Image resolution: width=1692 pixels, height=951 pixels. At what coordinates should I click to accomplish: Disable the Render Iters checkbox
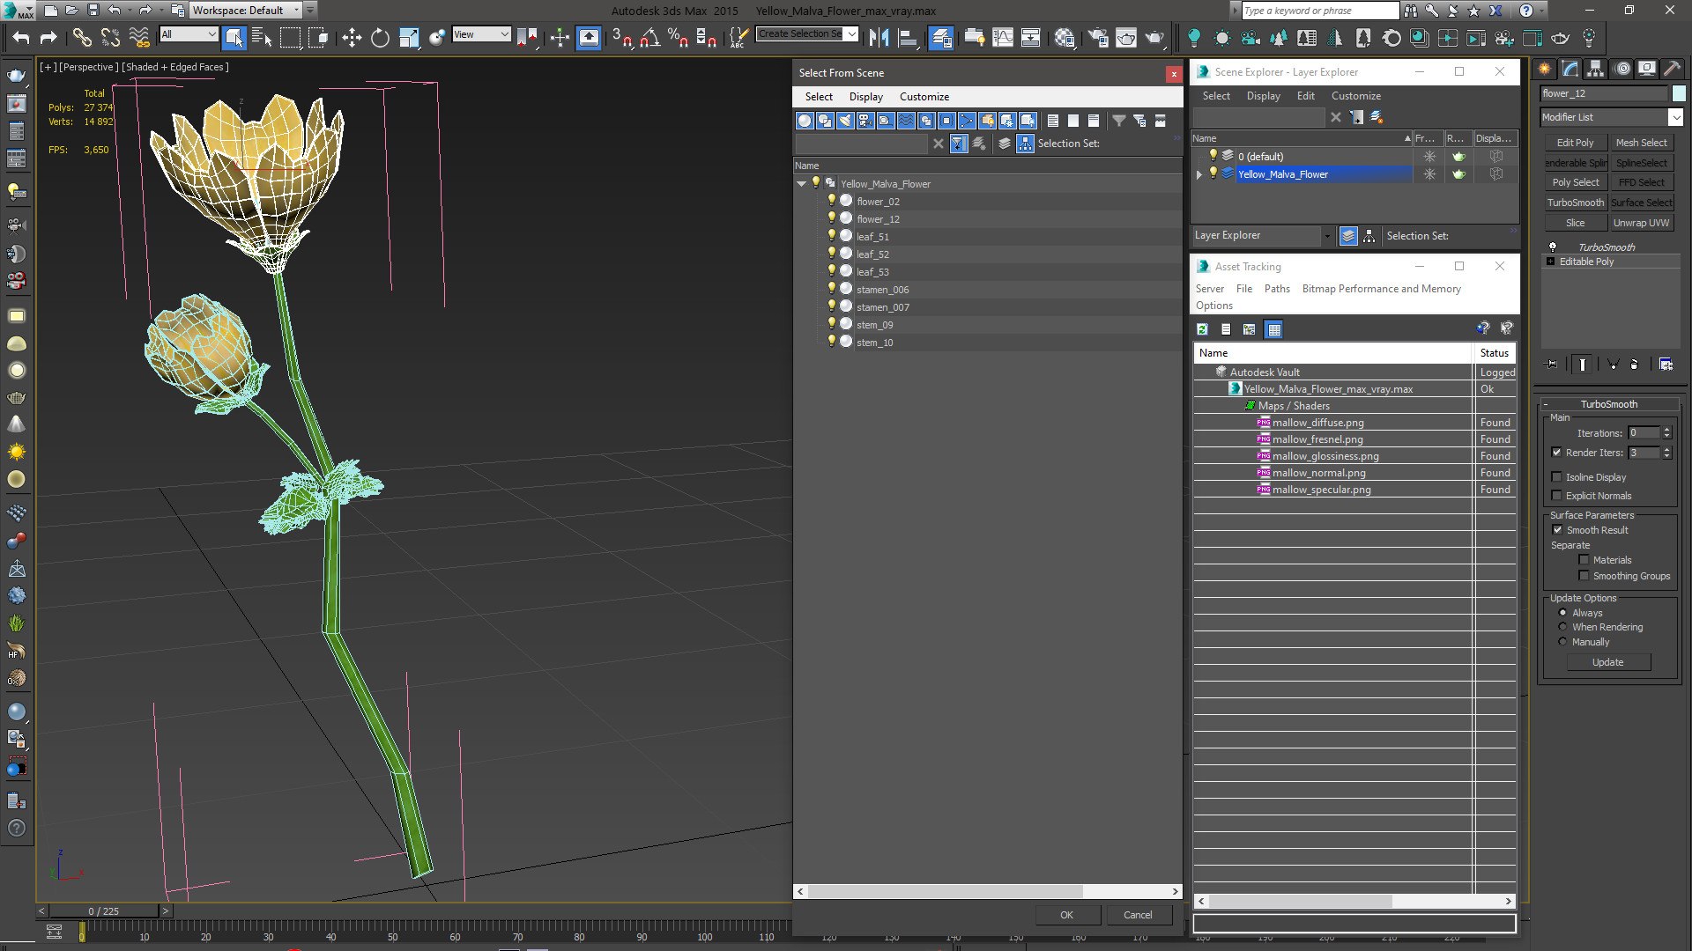pyautogui.click(x=1556, y=453)
